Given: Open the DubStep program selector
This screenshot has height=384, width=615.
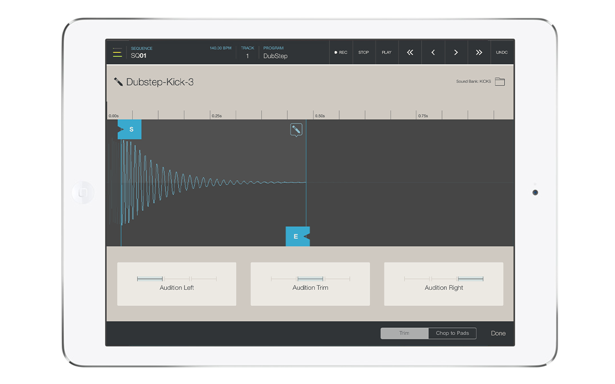Looking at the screenshot, I should pos(276,53).
